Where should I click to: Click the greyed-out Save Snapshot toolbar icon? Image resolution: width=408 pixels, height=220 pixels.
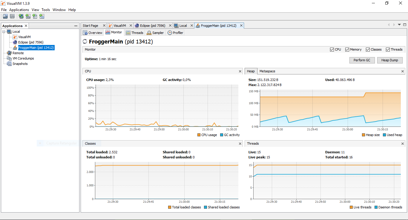pos(12,16)
